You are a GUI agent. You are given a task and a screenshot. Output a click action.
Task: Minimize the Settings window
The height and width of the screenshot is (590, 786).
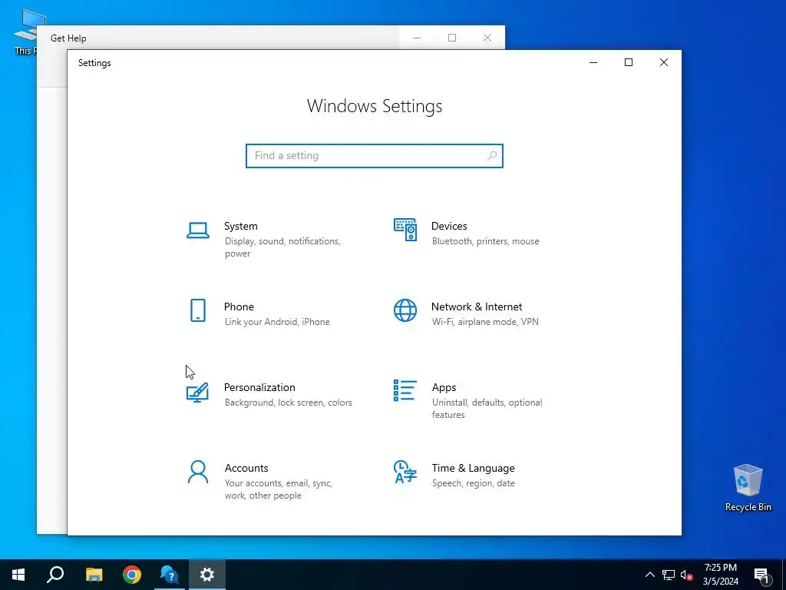point(593,62)
